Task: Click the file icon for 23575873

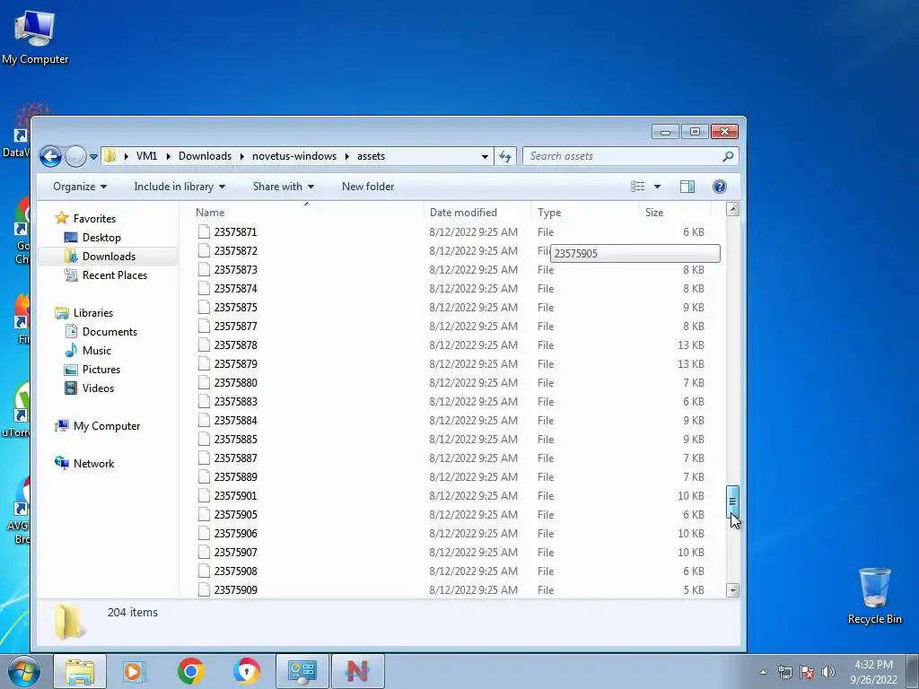Action: [204, 269]
